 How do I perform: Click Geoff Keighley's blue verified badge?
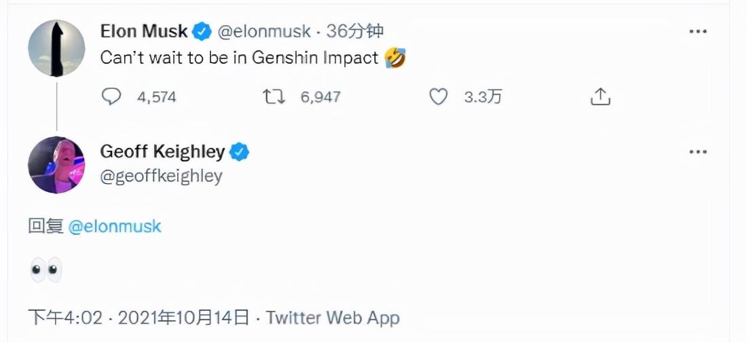[x=240, y=152]
